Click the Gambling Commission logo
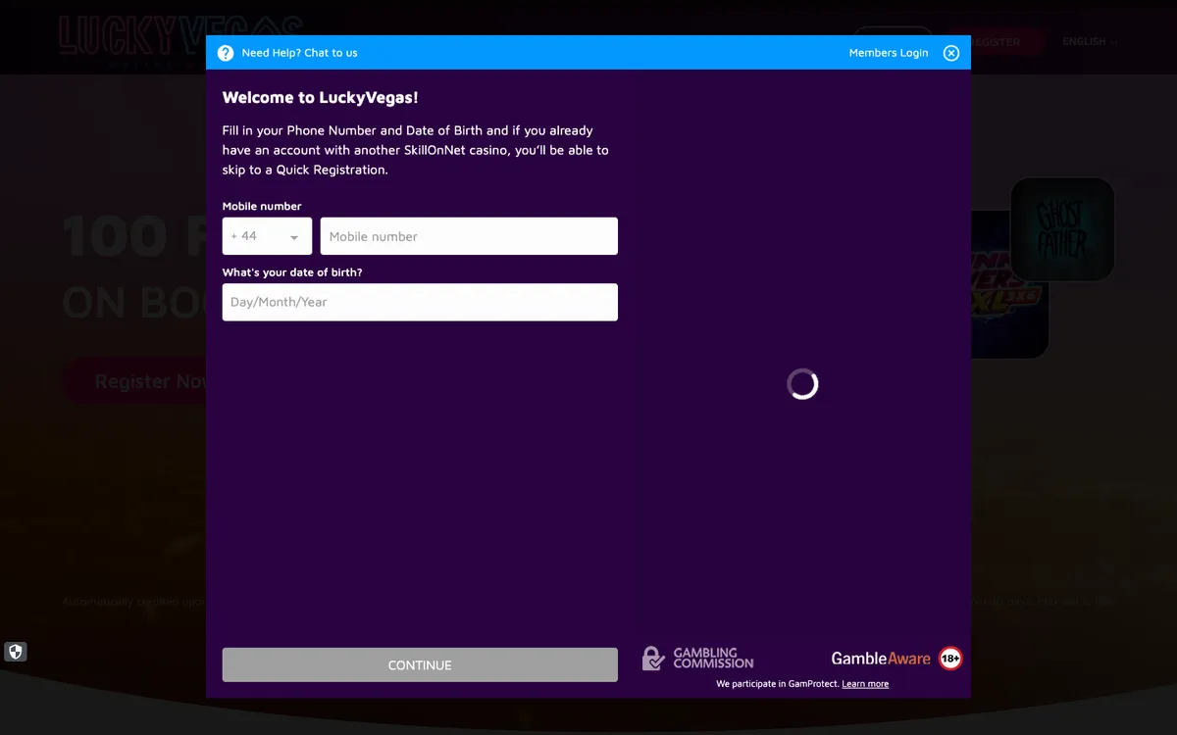Screen dimensions: 1177x735 [698, 659]
